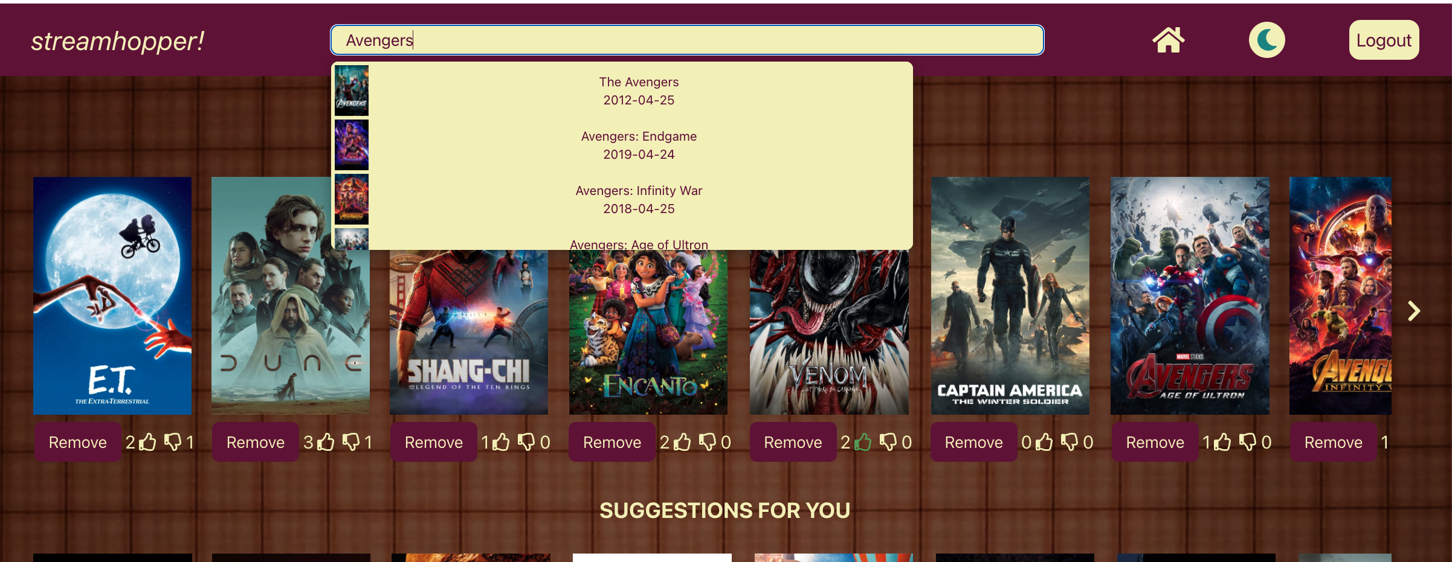Viewport: 1452px width, 562px height.
Task: Click next arrow chevron in carousel
Action: 1414,311
